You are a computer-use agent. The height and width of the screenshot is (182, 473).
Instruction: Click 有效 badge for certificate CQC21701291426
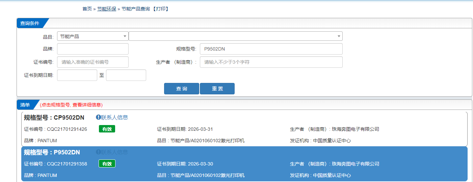(x=107, y=129)
